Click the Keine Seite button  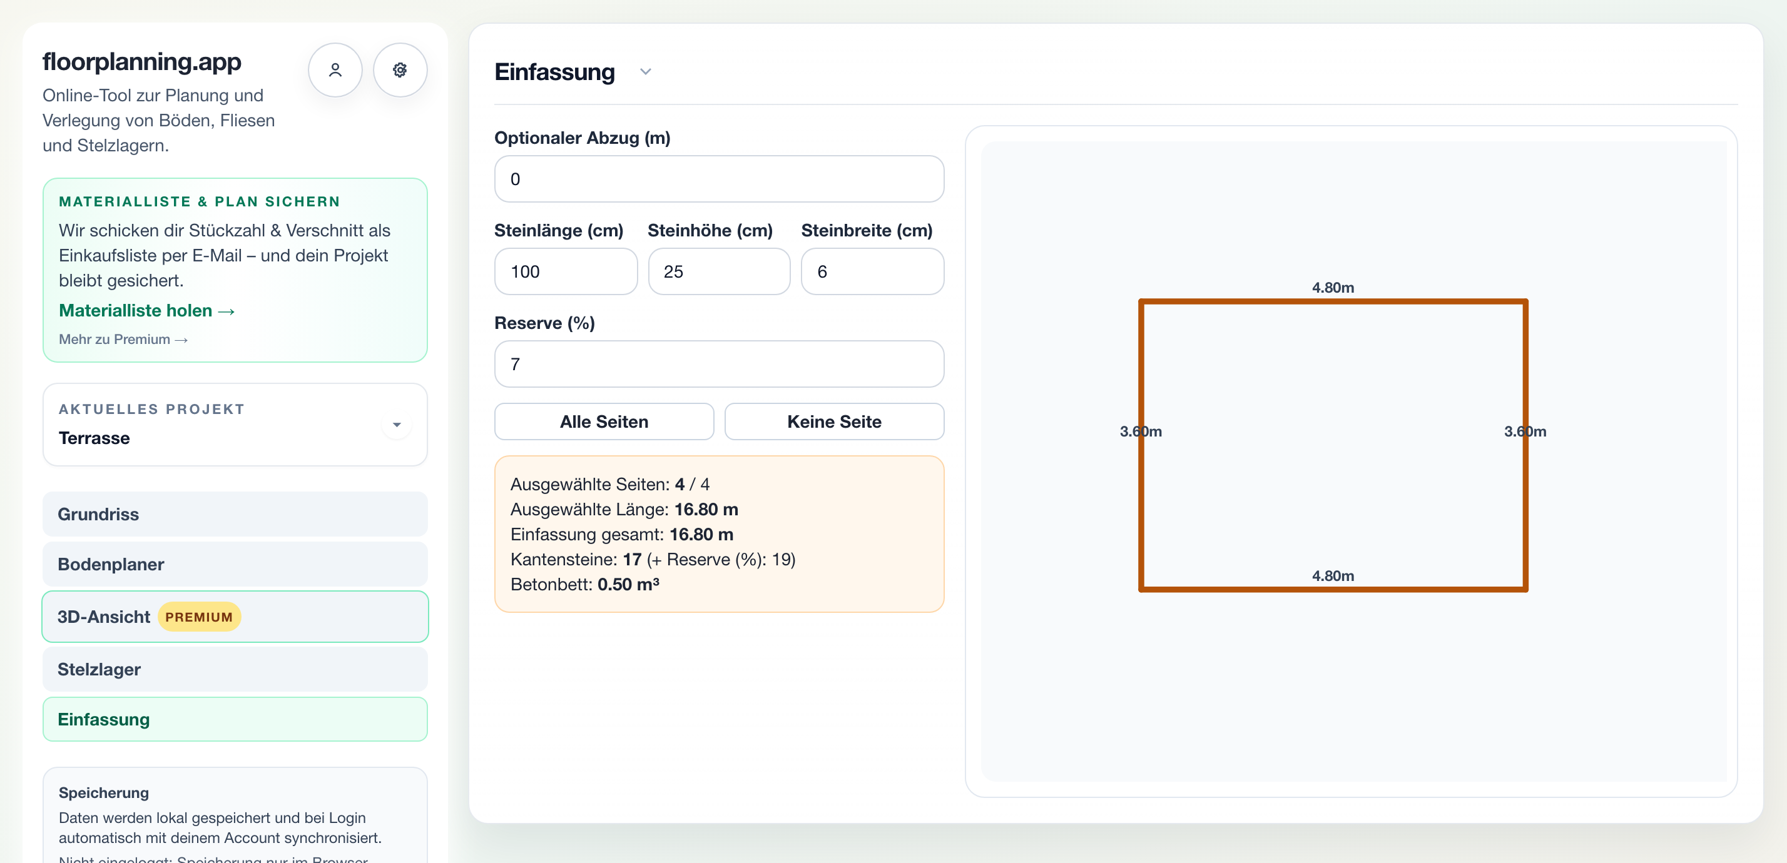click(834, 421)
